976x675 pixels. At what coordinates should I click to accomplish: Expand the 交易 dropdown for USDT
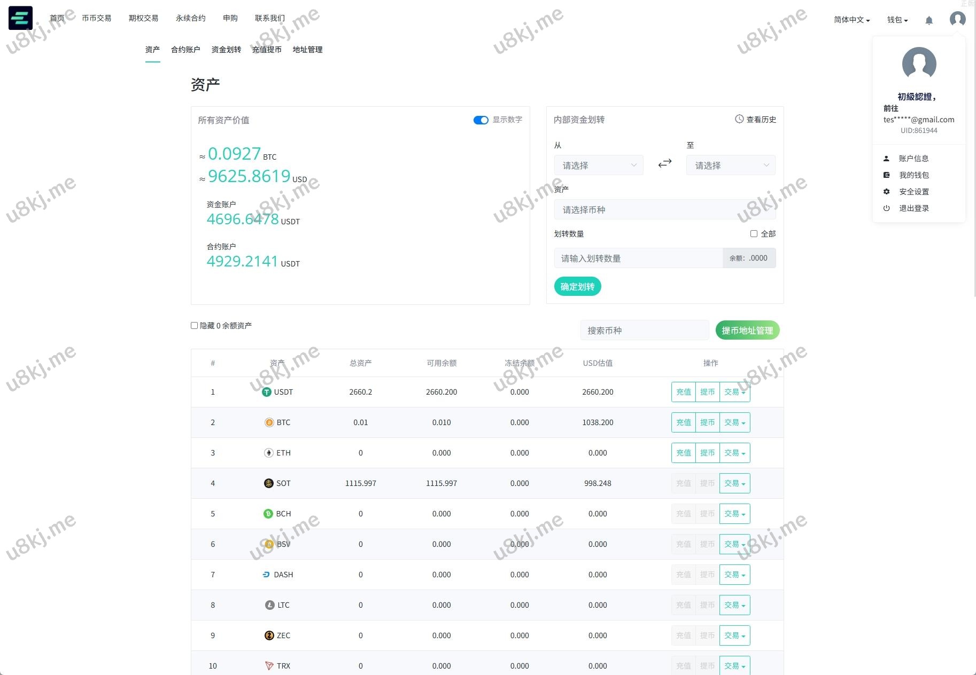(734, 392)
